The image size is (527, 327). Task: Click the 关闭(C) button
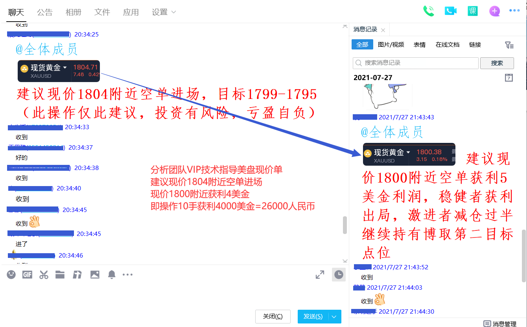coord(273,316)
